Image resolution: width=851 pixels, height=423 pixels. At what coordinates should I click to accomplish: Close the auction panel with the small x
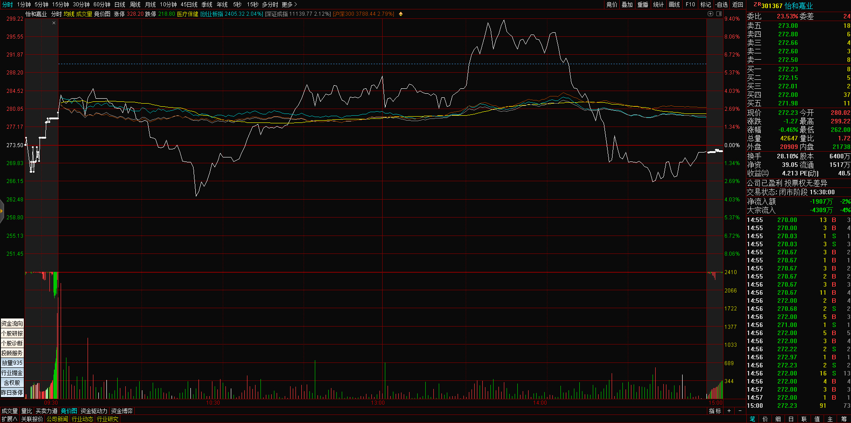pyautogui.click(x=54, y=23)
